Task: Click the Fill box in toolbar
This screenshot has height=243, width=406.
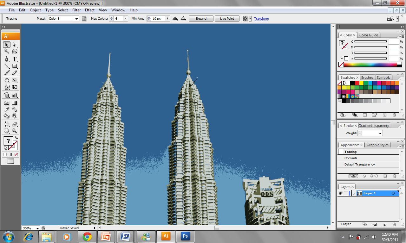Action: tap(8, 141)
